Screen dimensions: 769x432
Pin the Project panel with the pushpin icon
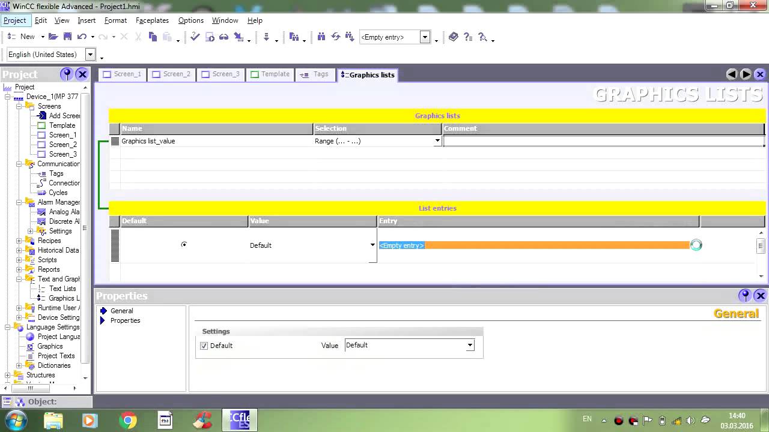pyautogui.click(x=67, y=74)
